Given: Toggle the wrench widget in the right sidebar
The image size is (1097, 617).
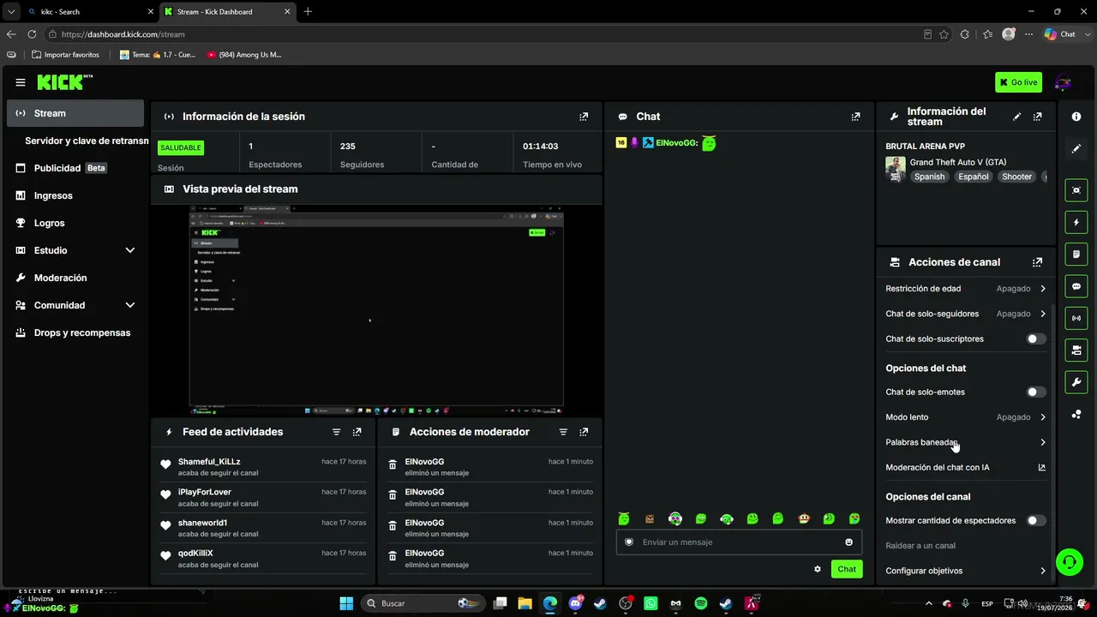Looking at the screenshot, I should (1076, 381).
